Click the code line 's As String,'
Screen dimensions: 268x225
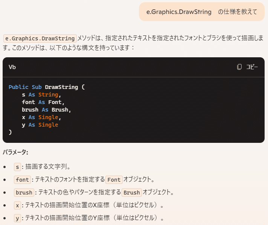41,95
